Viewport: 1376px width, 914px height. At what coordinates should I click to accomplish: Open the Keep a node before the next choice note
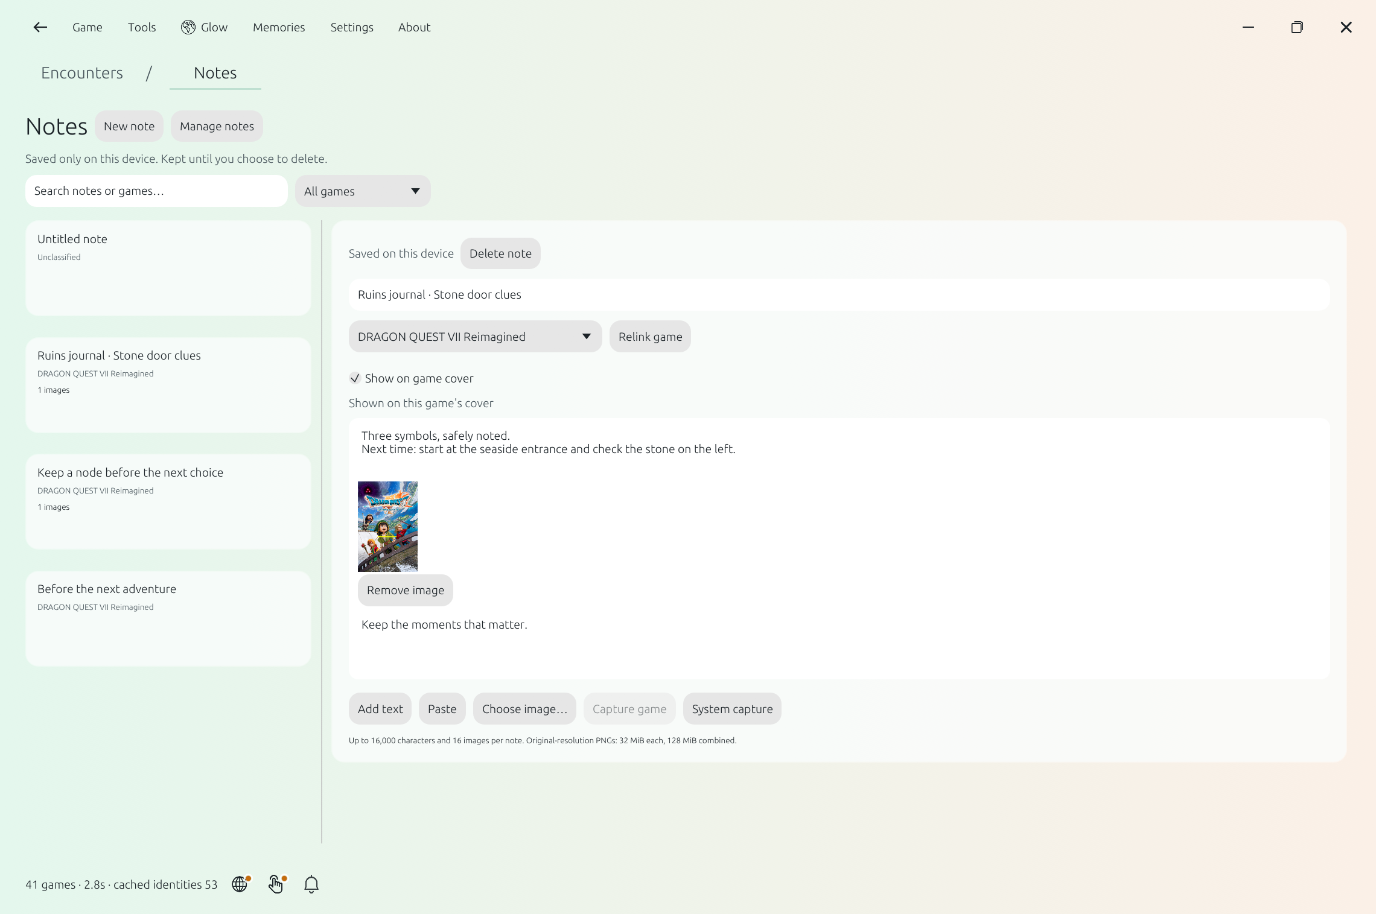point(168,501)
